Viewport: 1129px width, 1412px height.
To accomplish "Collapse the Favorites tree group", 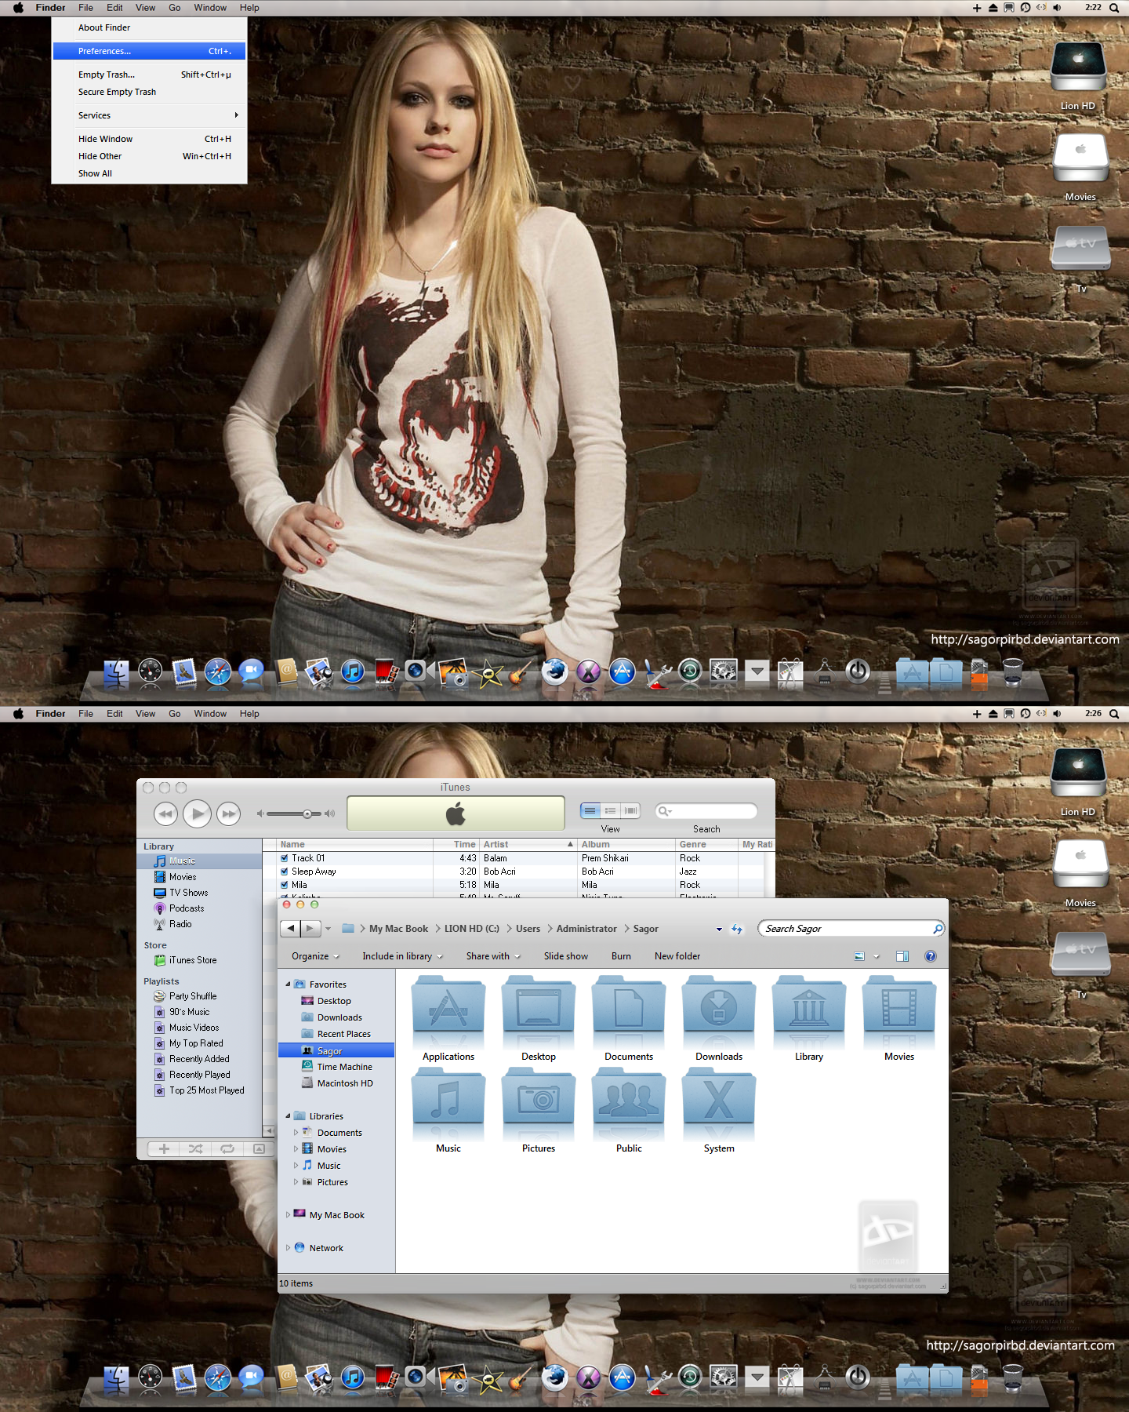I will 288,984.
